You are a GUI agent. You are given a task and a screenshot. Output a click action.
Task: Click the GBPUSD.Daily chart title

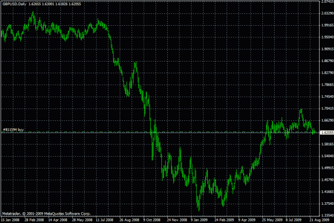tap(14, 4)
